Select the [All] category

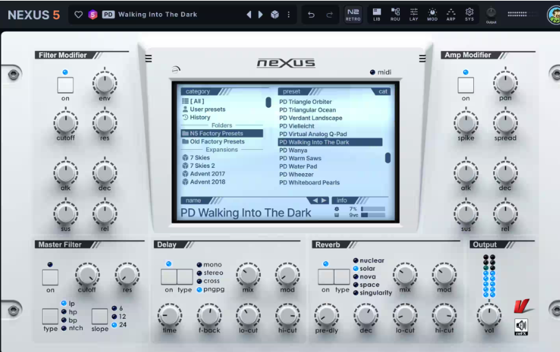pos(193,101)
